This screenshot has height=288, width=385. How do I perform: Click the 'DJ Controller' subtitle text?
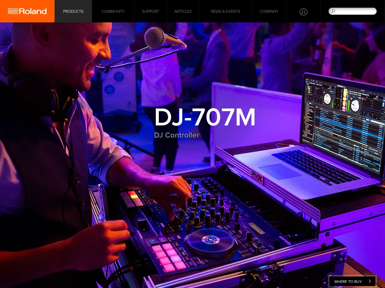(x=176, y=135)
